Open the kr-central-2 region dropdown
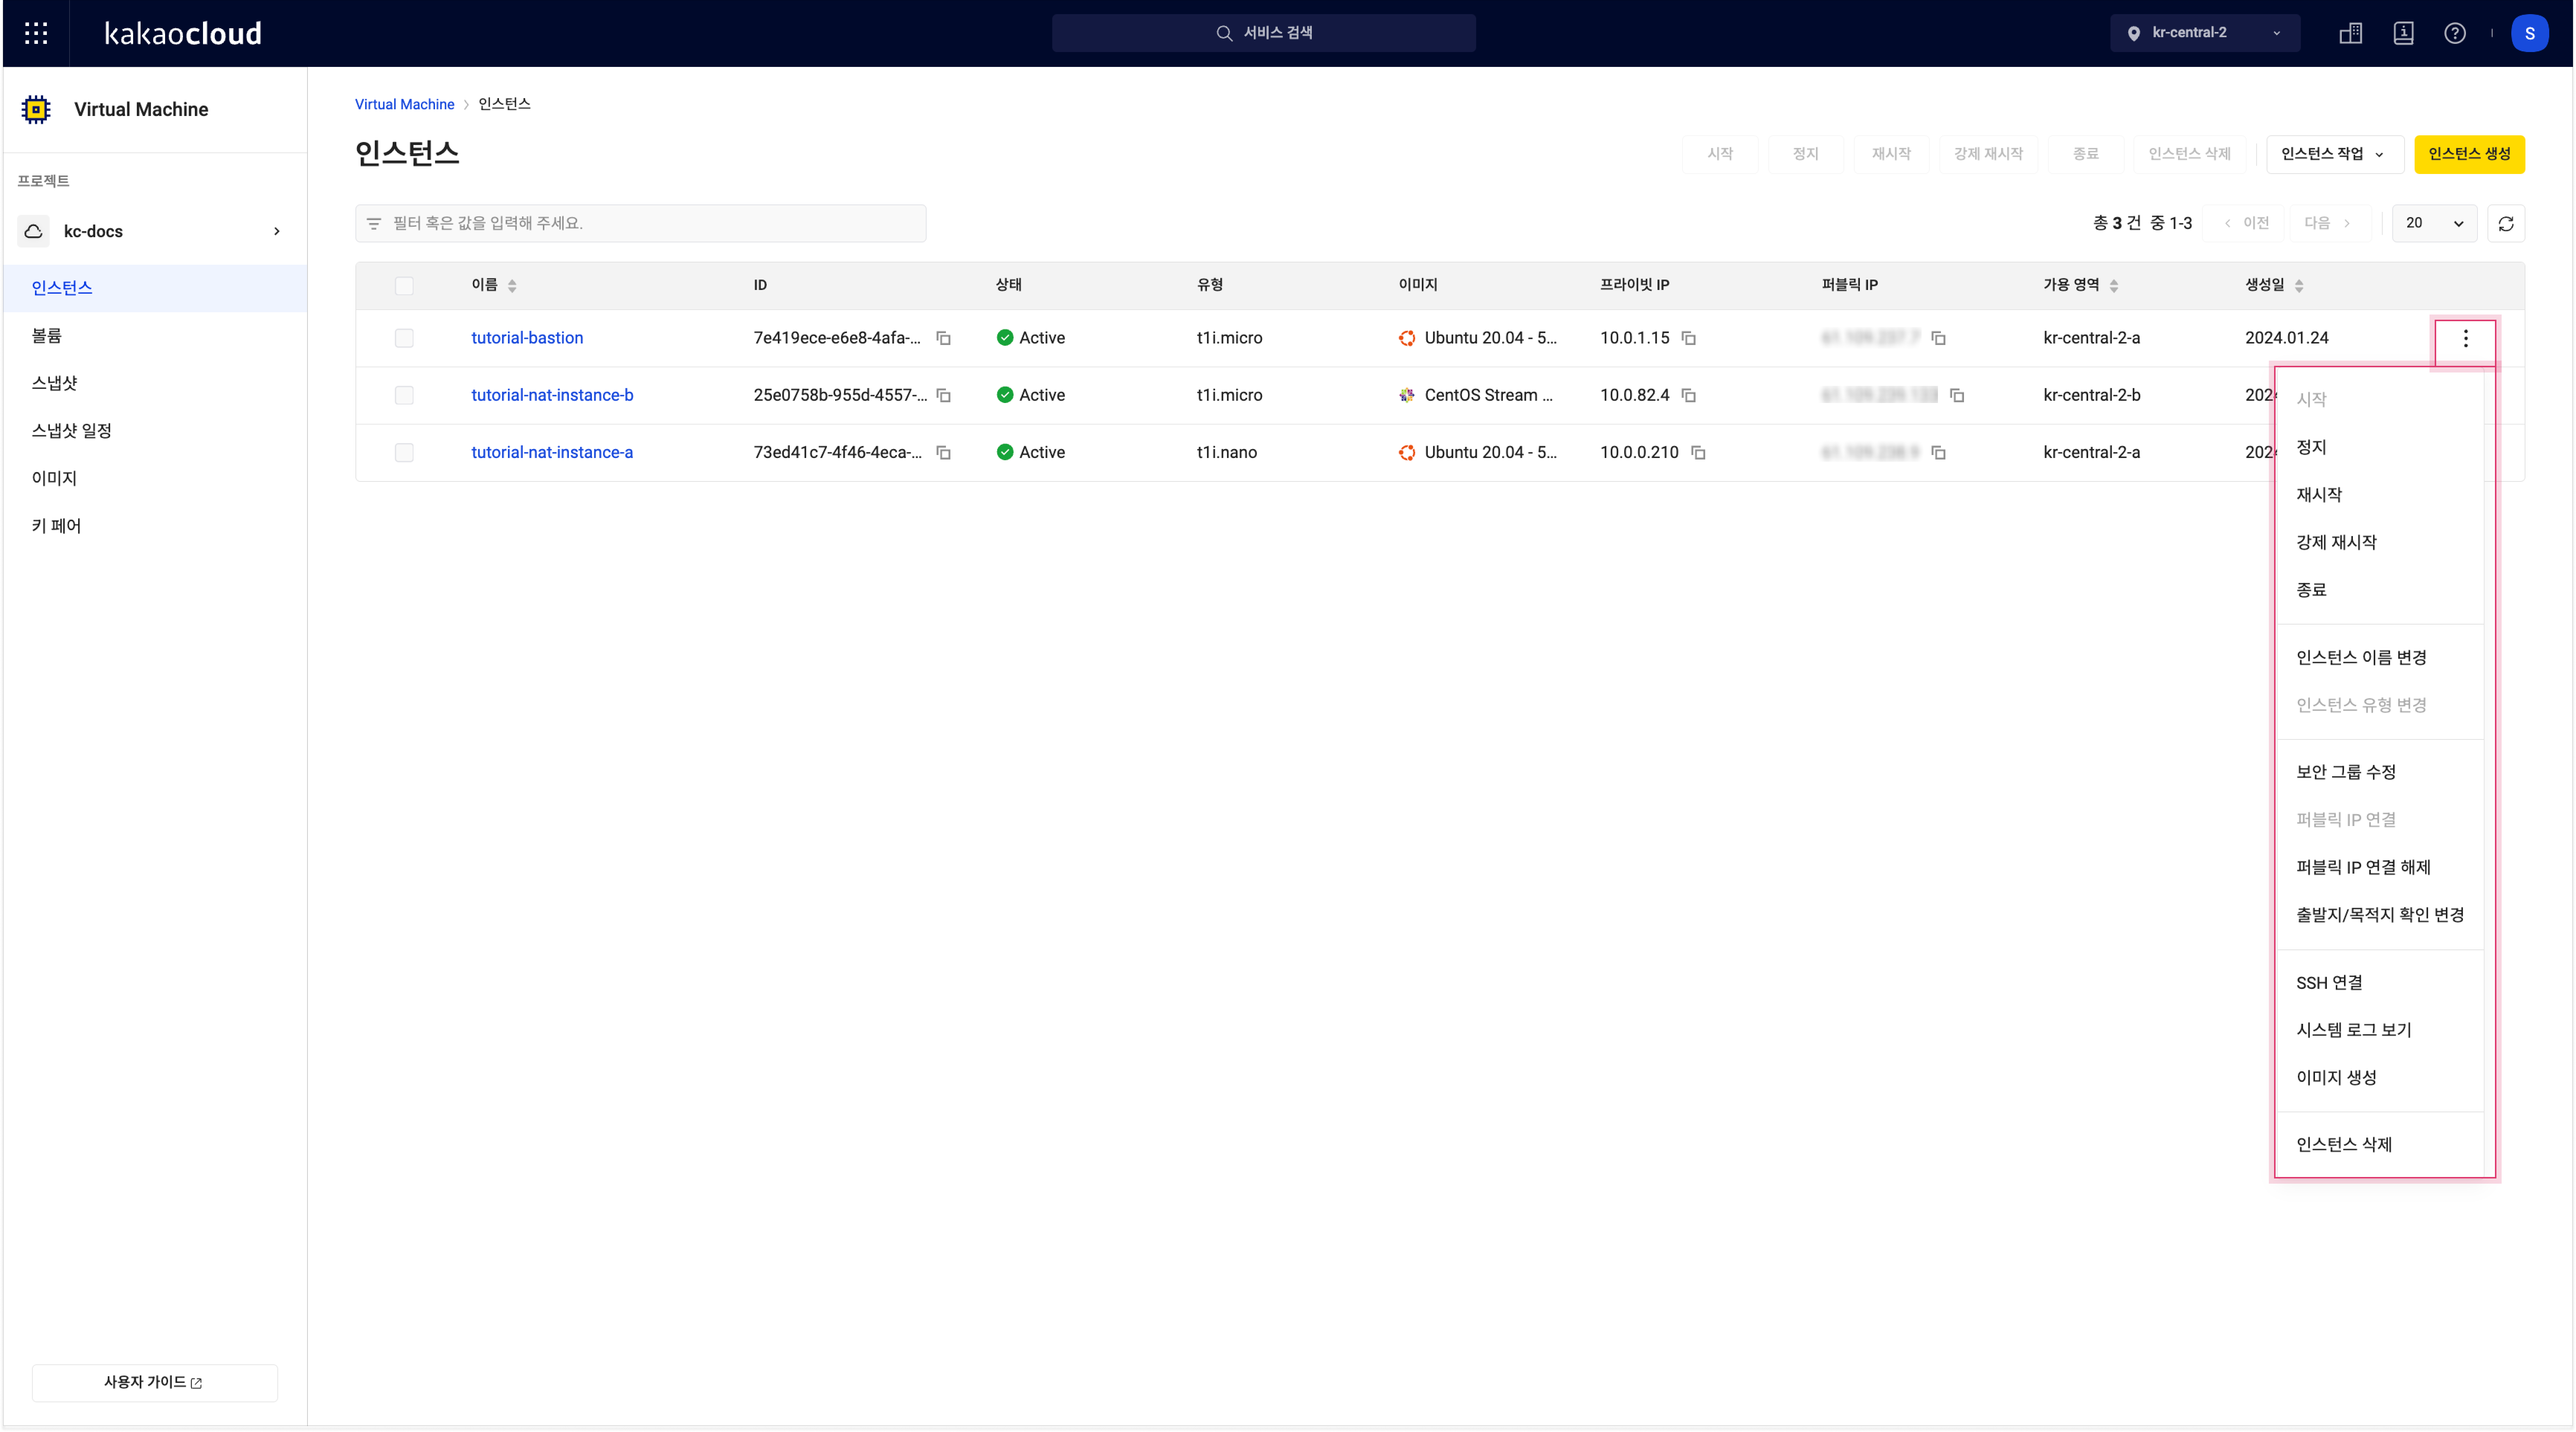Viewport: 2576px width, 1432px height. click(x=2205, y=33)
